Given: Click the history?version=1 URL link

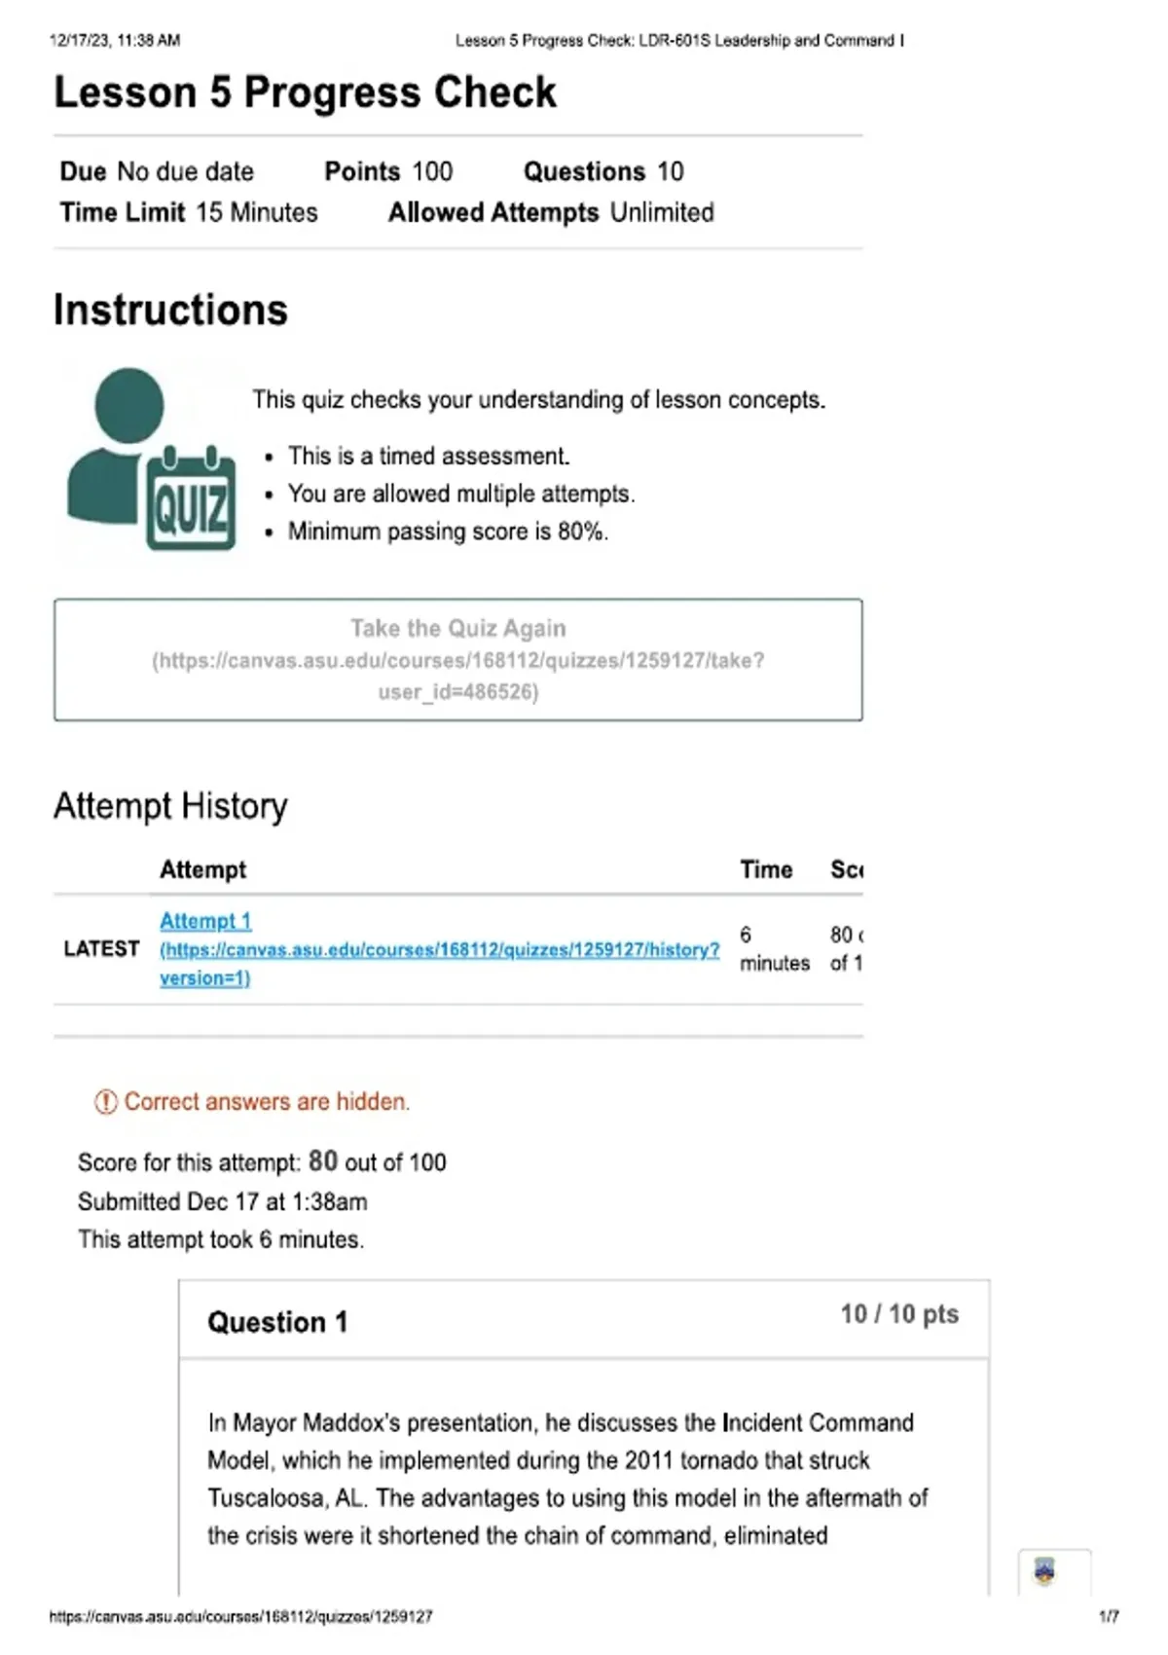Looking at the screenshot, I should point(439,964).
